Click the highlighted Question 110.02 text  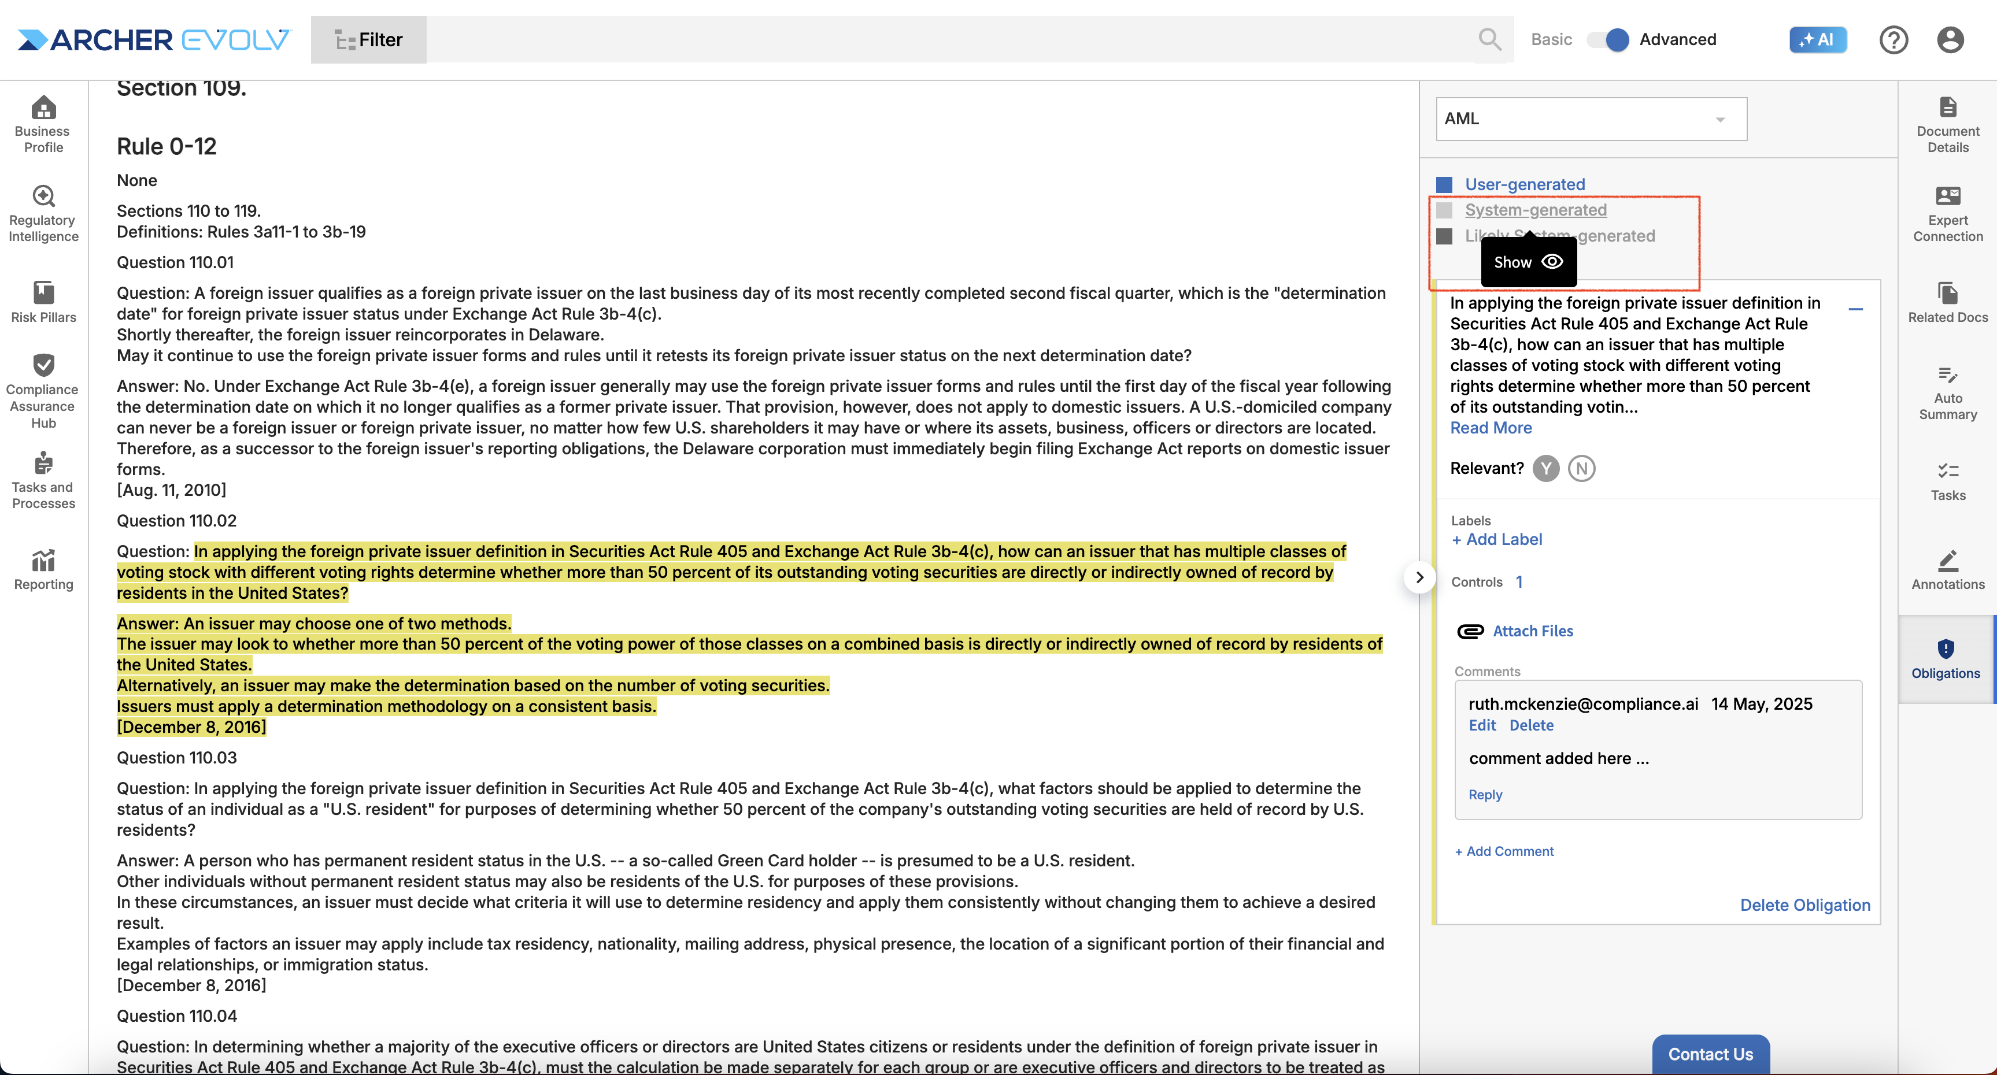tap(731, 572)
